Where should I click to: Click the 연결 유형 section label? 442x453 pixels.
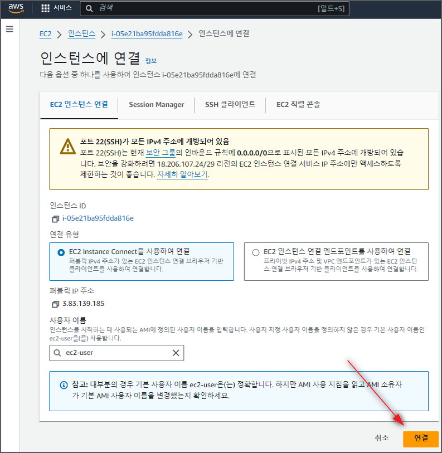pyautogui.click(x=64, y=234)
